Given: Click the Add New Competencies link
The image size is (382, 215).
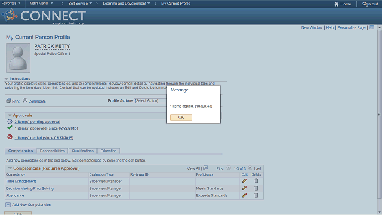Looking at the screenshot, I should [x=32, y=205].
